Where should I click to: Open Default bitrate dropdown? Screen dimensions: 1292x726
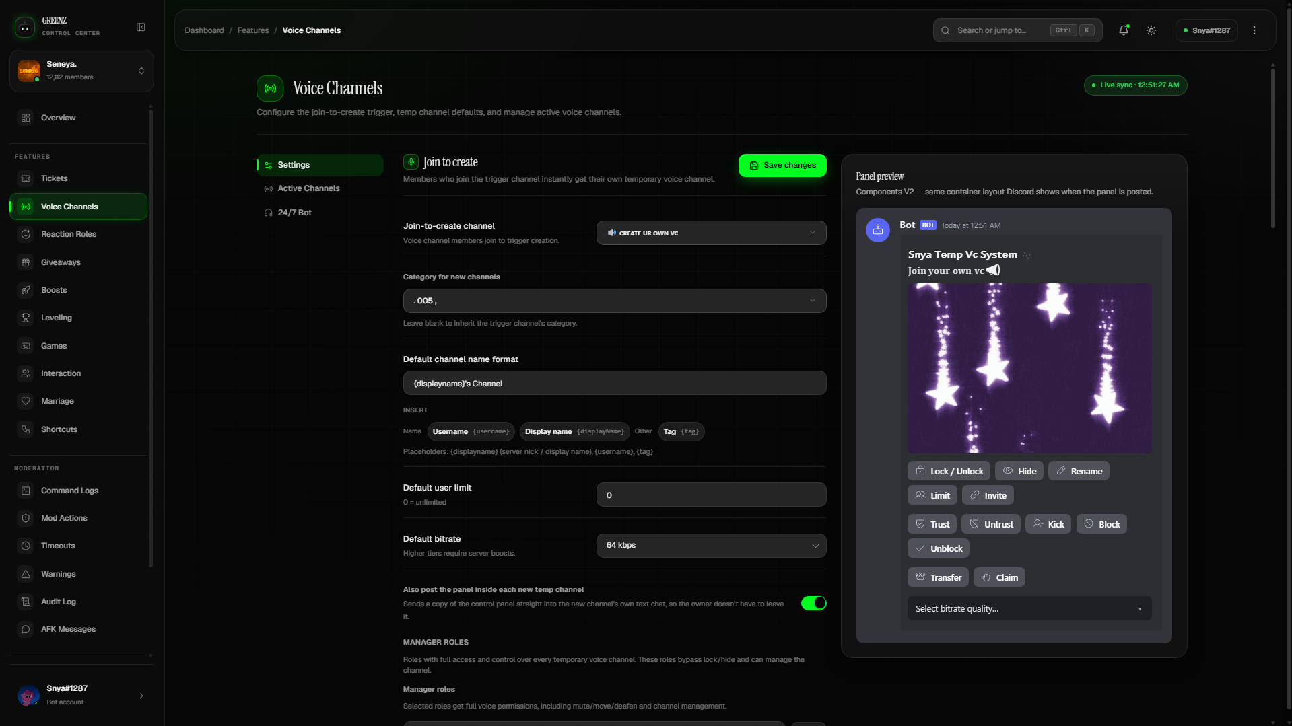point(711,546)
